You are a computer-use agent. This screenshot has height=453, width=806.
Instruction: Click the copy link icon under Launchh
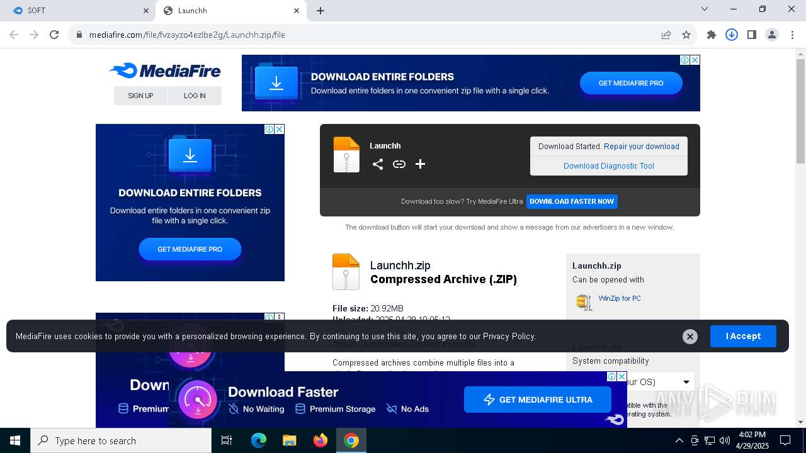point(399,164)
